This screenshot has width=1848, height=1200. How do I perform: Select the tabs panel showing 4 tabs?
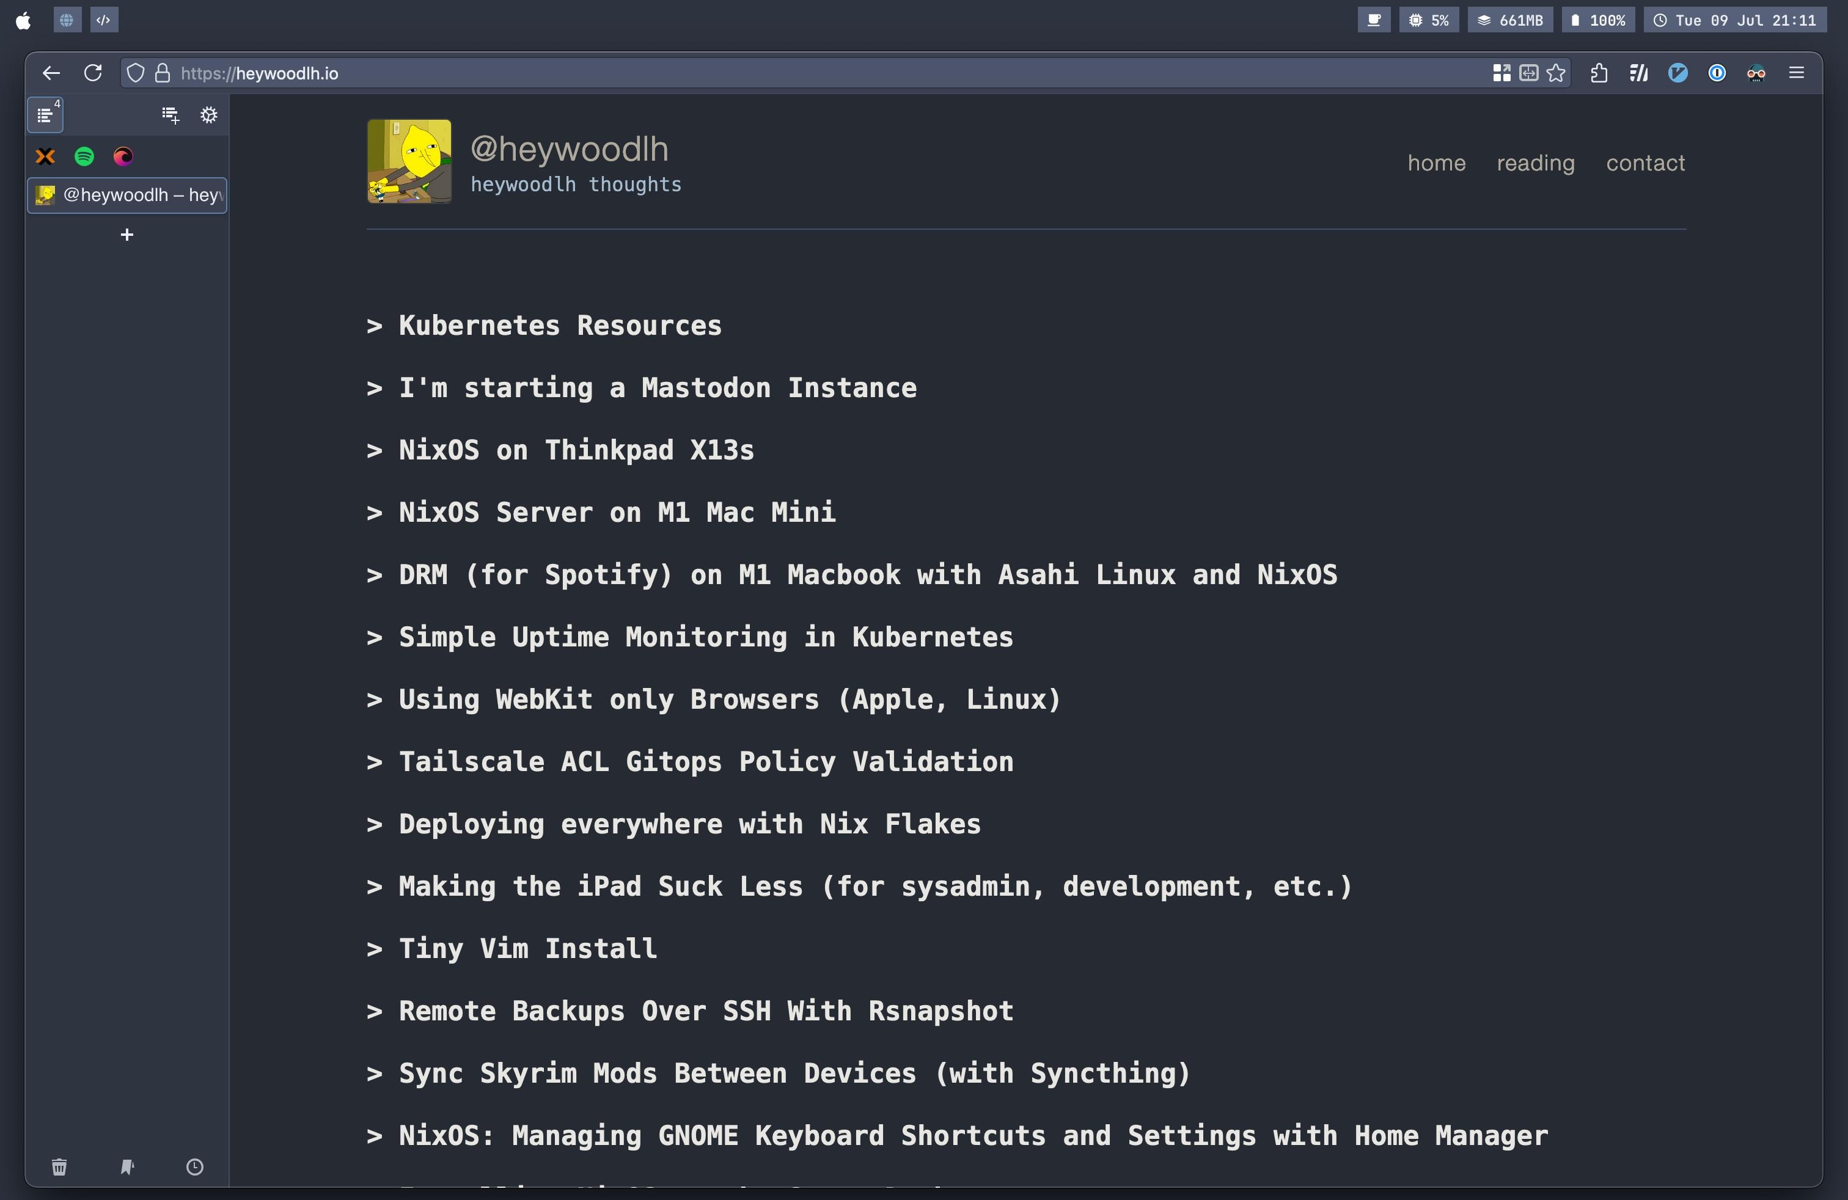[x=46, y=115]
